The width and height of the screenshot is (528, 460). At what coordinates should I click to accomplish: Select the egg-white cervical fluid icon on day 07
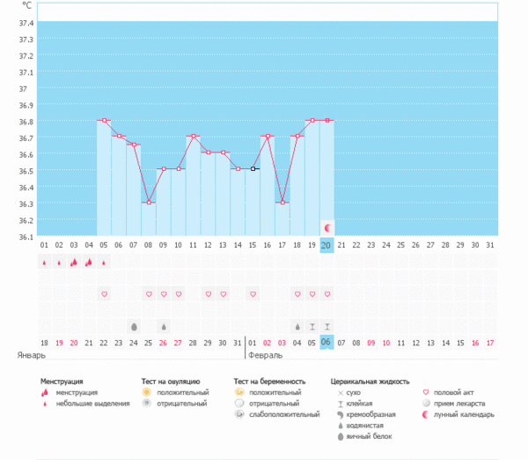[134, 326]
